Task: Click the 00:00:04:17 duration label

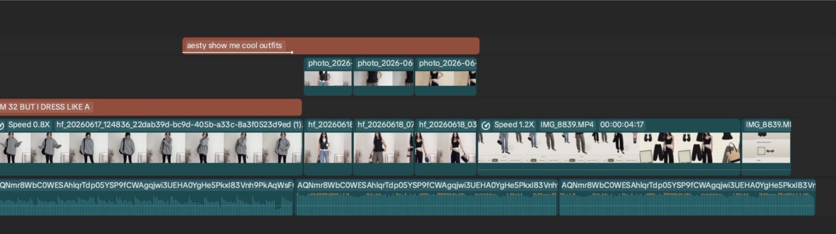Action: coord(622,125)
